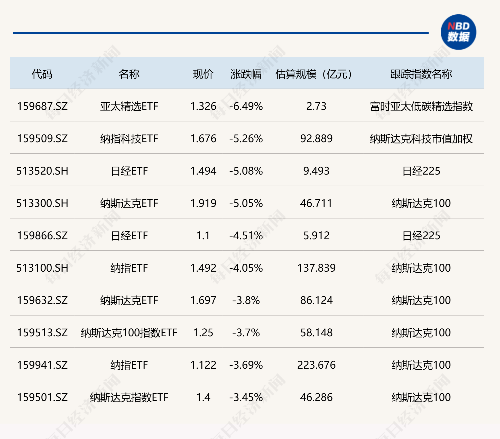This screenshot has height=439, width=500.
Task: Click code 513520.SH
Action: 42,171
